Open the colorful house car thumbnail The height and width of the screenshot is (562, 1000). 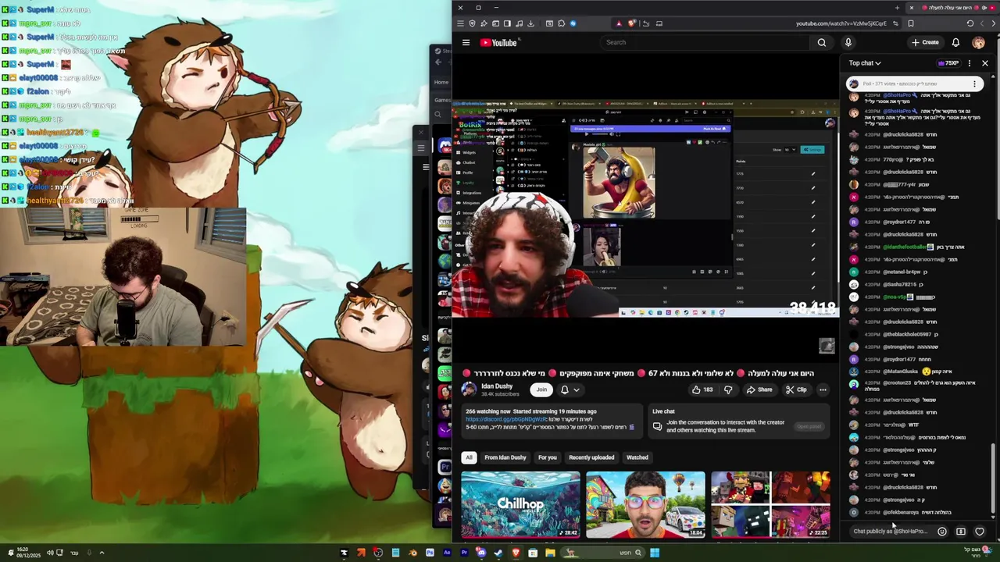coord(645,504)
